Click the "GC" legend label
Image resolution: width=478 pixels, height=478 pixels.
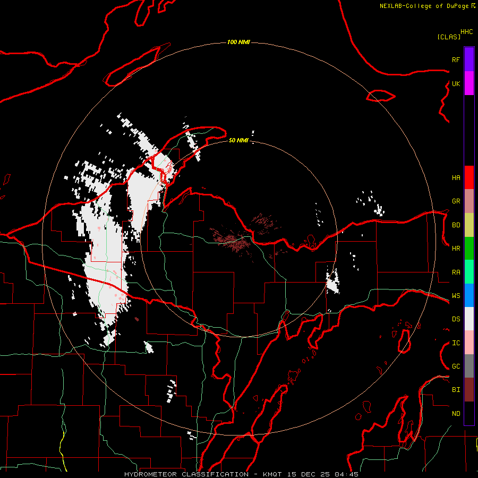tap(456, 366)
